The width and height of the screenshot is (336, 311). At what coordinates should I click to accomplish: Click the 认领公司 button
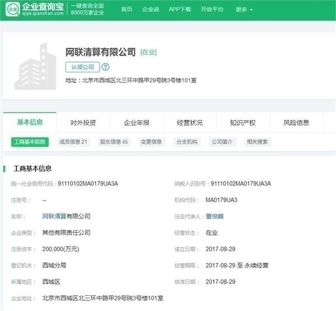[x=83, y=67]
